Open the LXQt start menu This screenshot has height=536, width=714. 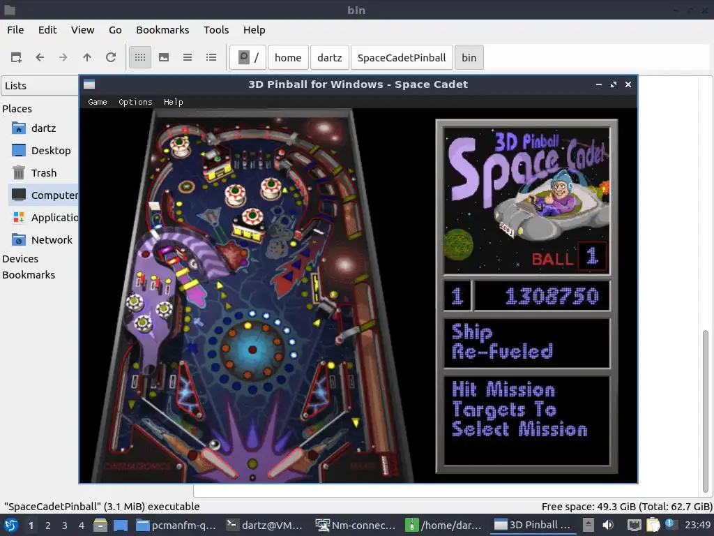[11, 526]
